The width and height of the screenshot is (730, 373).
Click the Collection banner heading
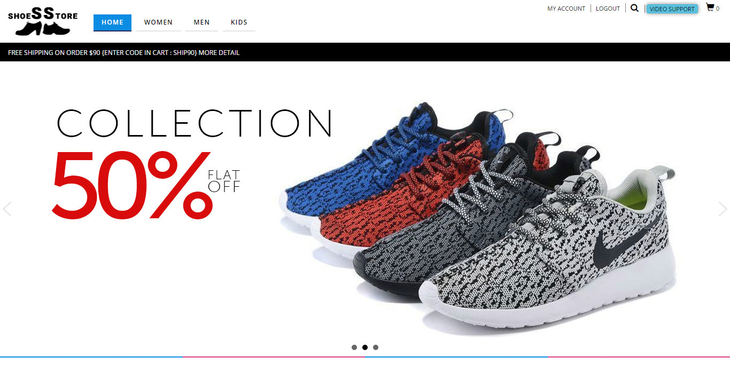pos(195,124)
